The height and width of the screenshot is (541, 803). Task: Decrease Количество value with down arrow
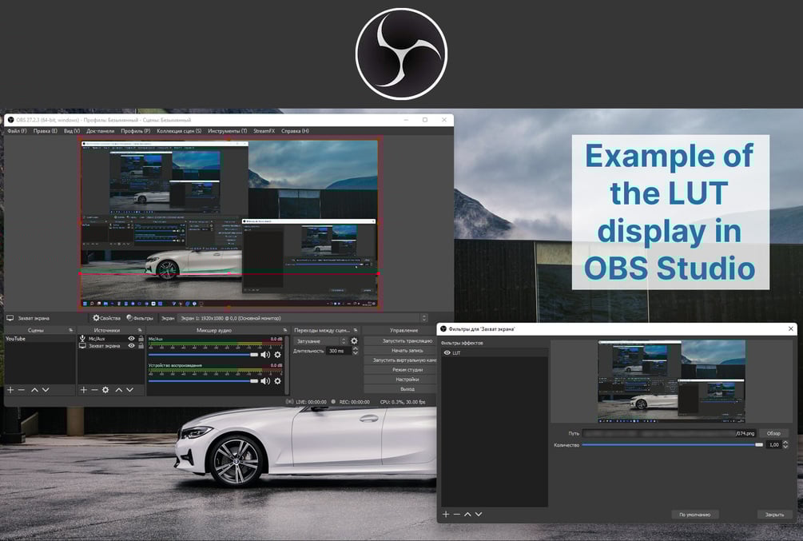coord(785,447)
